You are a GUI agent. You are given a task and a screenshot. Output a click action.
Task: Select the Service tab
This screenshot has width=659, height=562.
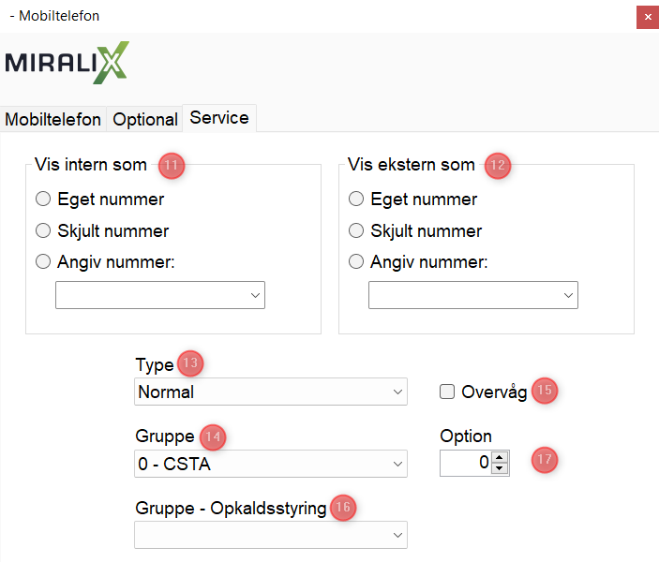pyautogui.click(x=219, y=118)
